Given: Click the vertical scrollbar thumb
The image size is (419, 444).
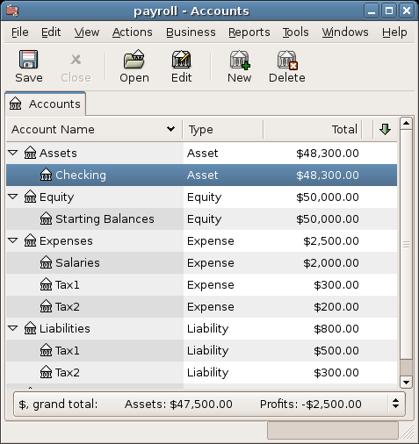Looking at the screenshot, I should click(406, 245).
